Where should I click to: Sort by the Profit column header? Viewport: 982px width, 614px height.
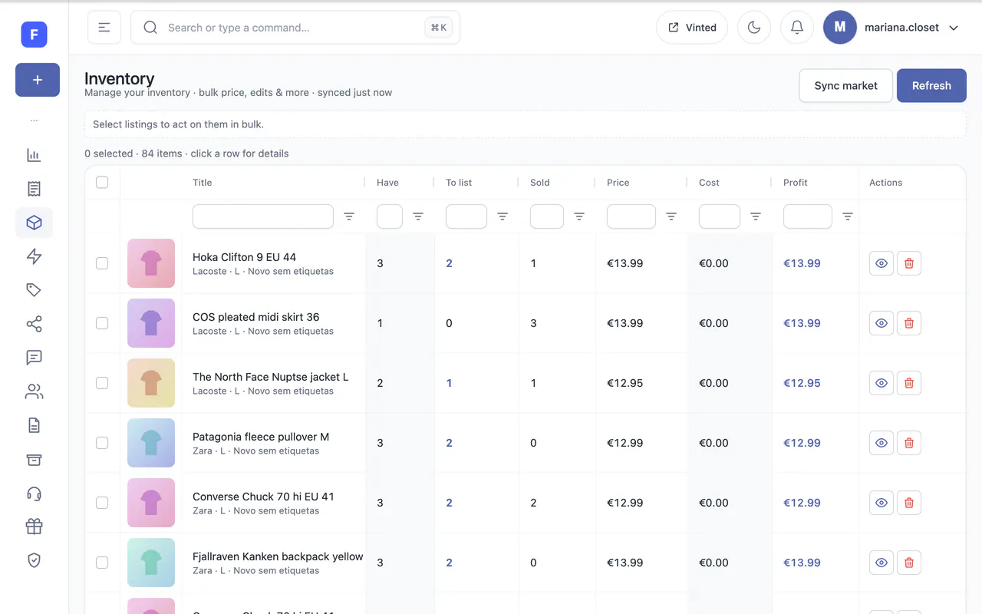pos(796,183)
